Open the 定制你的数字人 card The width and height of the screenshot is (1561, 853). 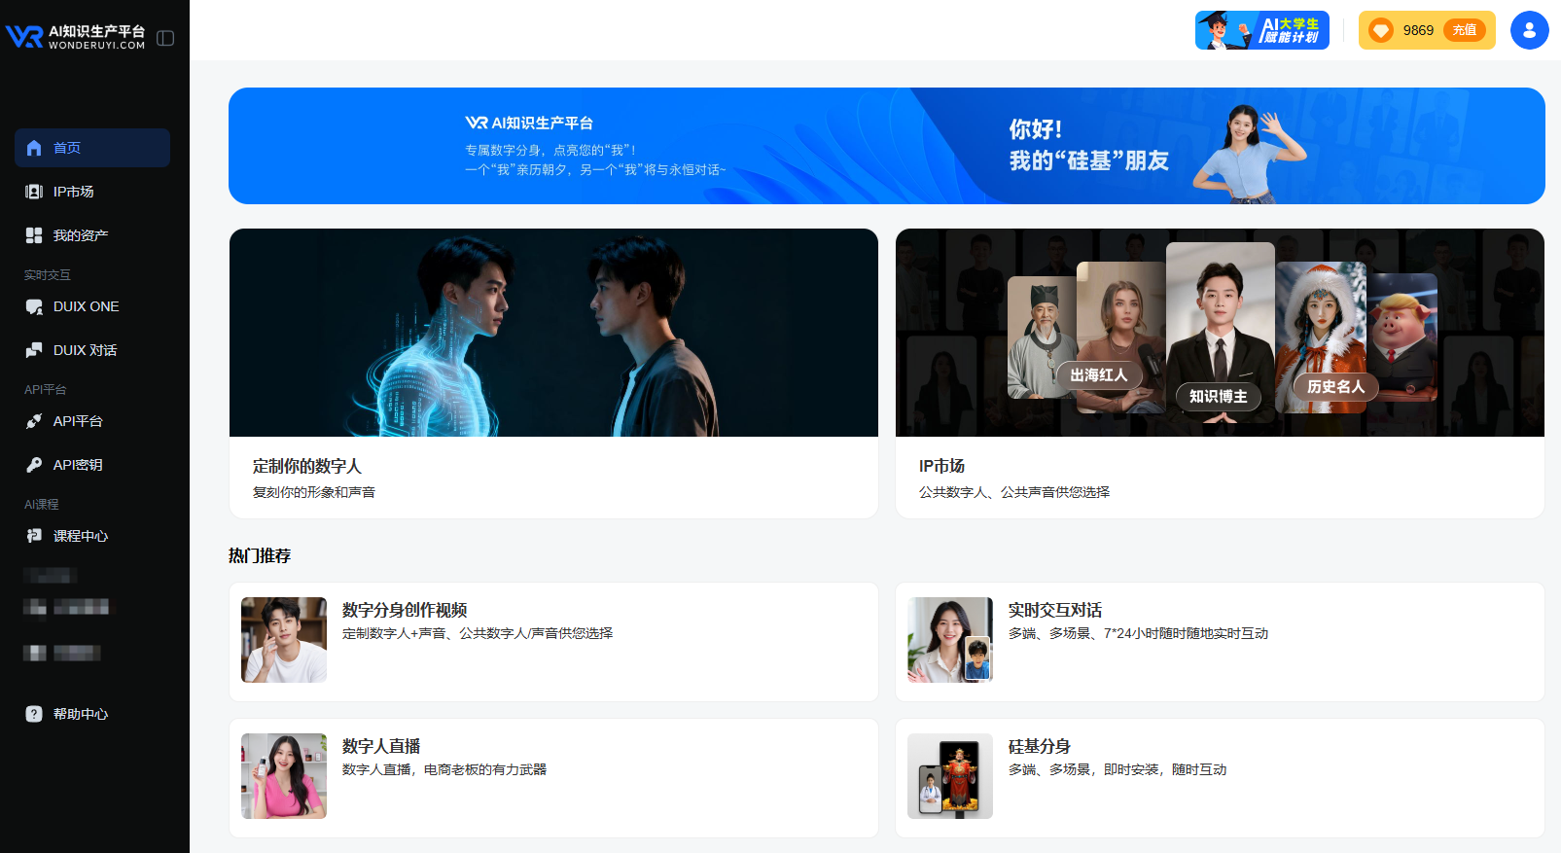point(553,373)
